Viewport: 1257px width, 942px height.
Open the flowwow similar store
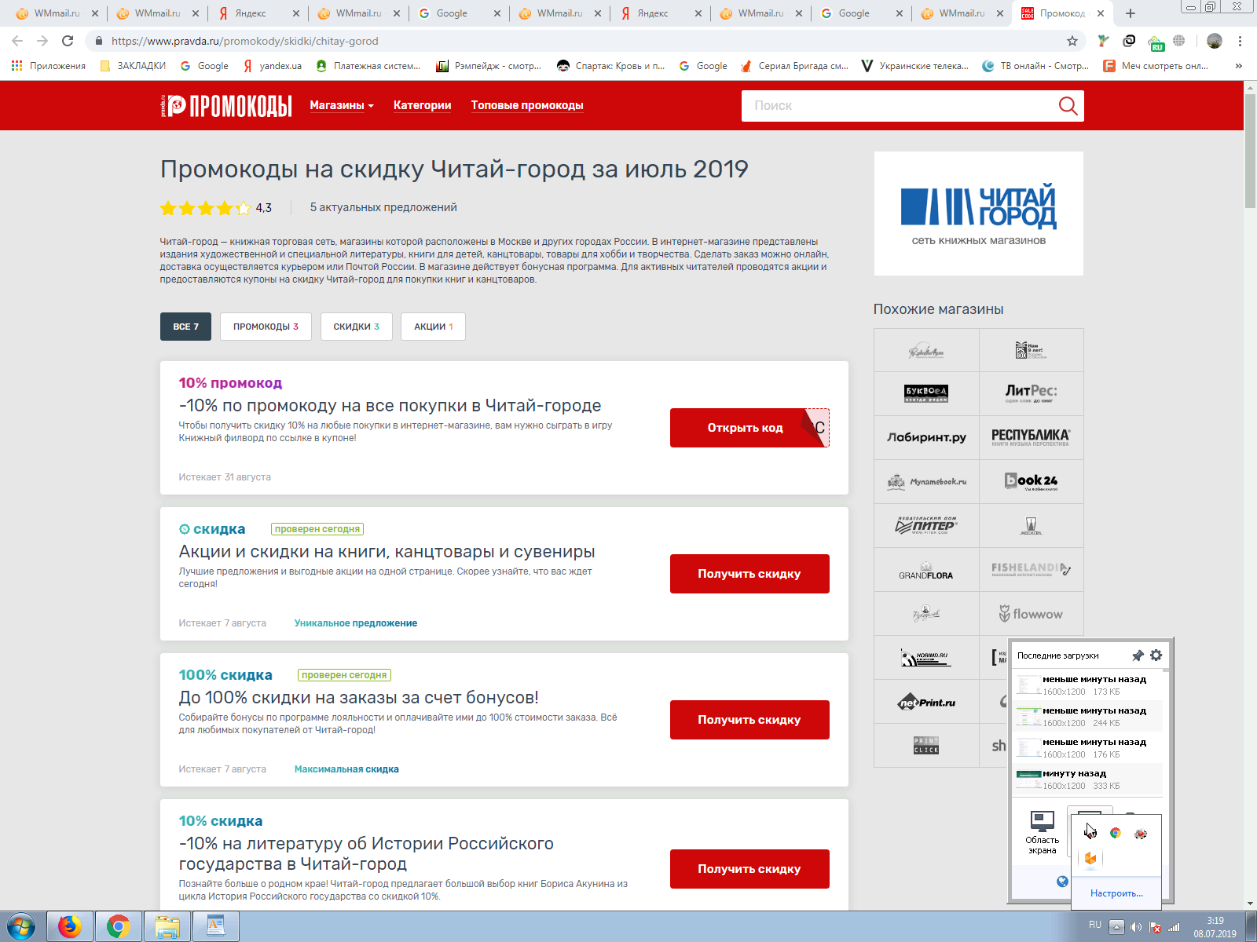pyautogui.click(x=1031, y=613)
